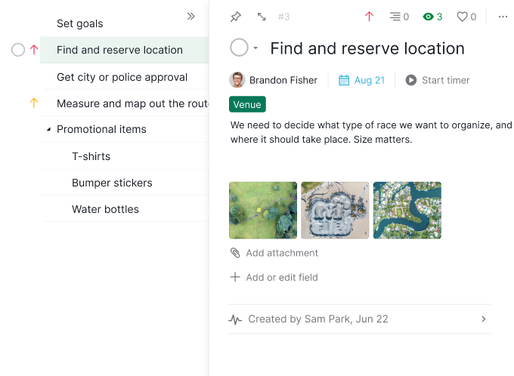514x376 pixels.
Task: Open the river aerial photo thumbnail
Action: 407,210
